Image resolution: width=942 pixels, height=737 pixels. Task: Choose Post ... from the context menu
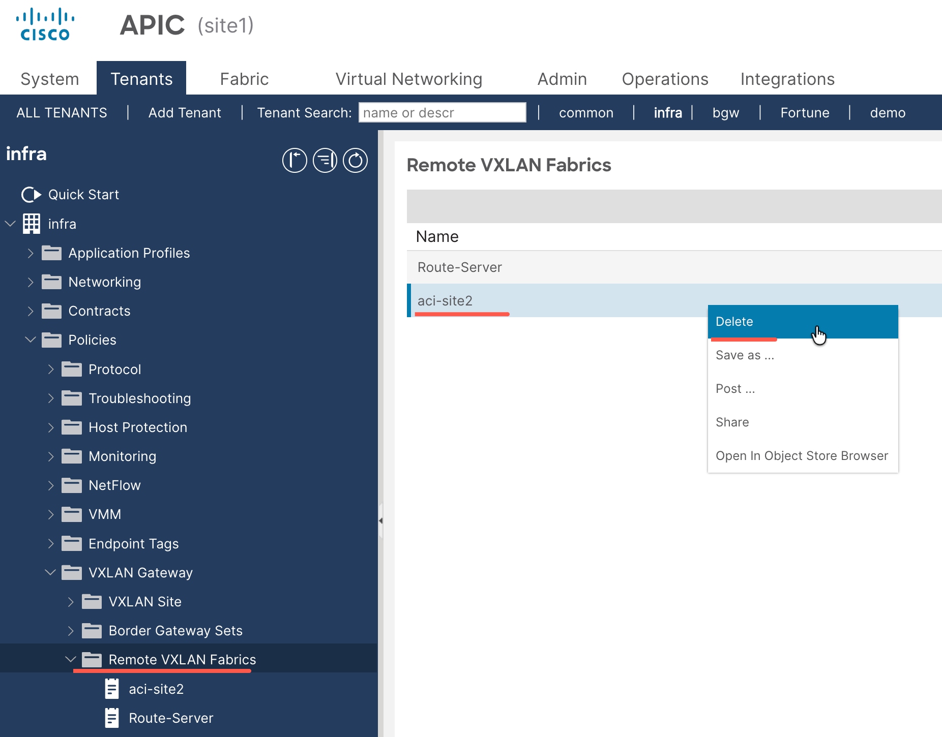pos(803,389)
